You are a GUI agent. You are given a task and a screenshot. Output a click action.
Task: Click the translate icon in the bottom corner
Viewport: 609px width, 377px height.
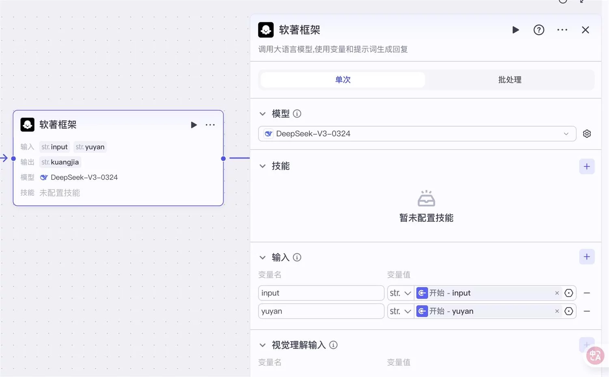tap(595, 355)
